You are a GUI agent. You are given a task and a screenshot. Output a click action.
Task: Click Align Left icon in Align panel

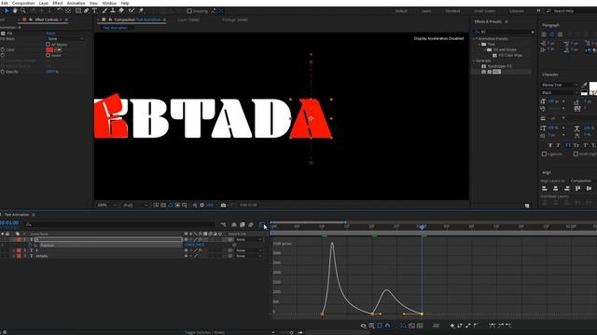545,188
